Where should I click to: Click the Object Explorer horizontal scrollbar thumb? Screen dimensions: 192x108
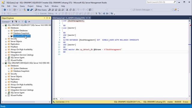coord(19,102)
